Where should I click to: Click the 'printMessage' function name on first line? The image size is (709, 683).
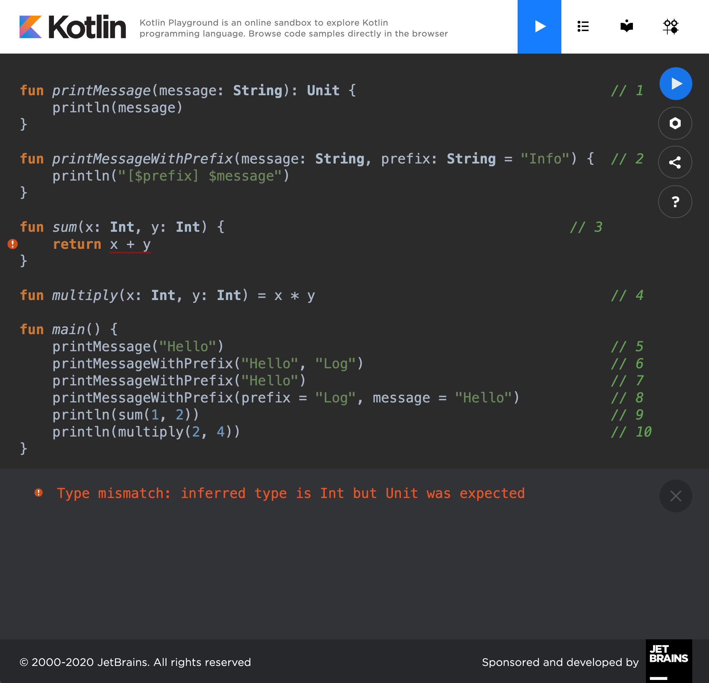[101, 90]
